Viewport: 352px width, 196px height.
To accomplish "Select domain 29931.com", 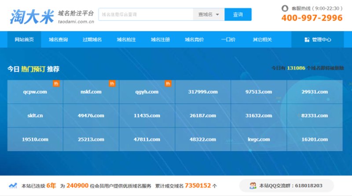I will click(x=315, y=92).
